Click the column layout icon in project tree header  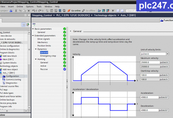(x=25, y=15)
